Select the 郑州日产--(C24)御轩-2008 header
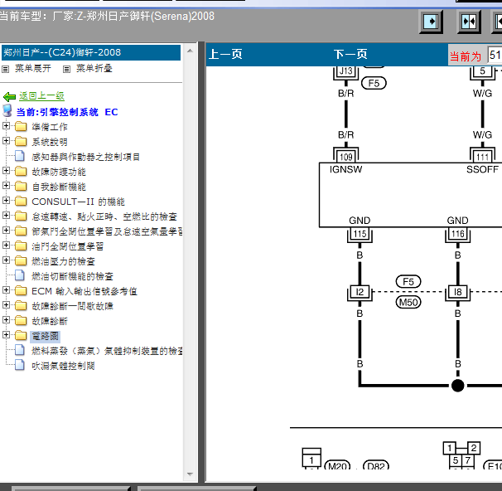The image size is (502, 491). tap(91, 52)
